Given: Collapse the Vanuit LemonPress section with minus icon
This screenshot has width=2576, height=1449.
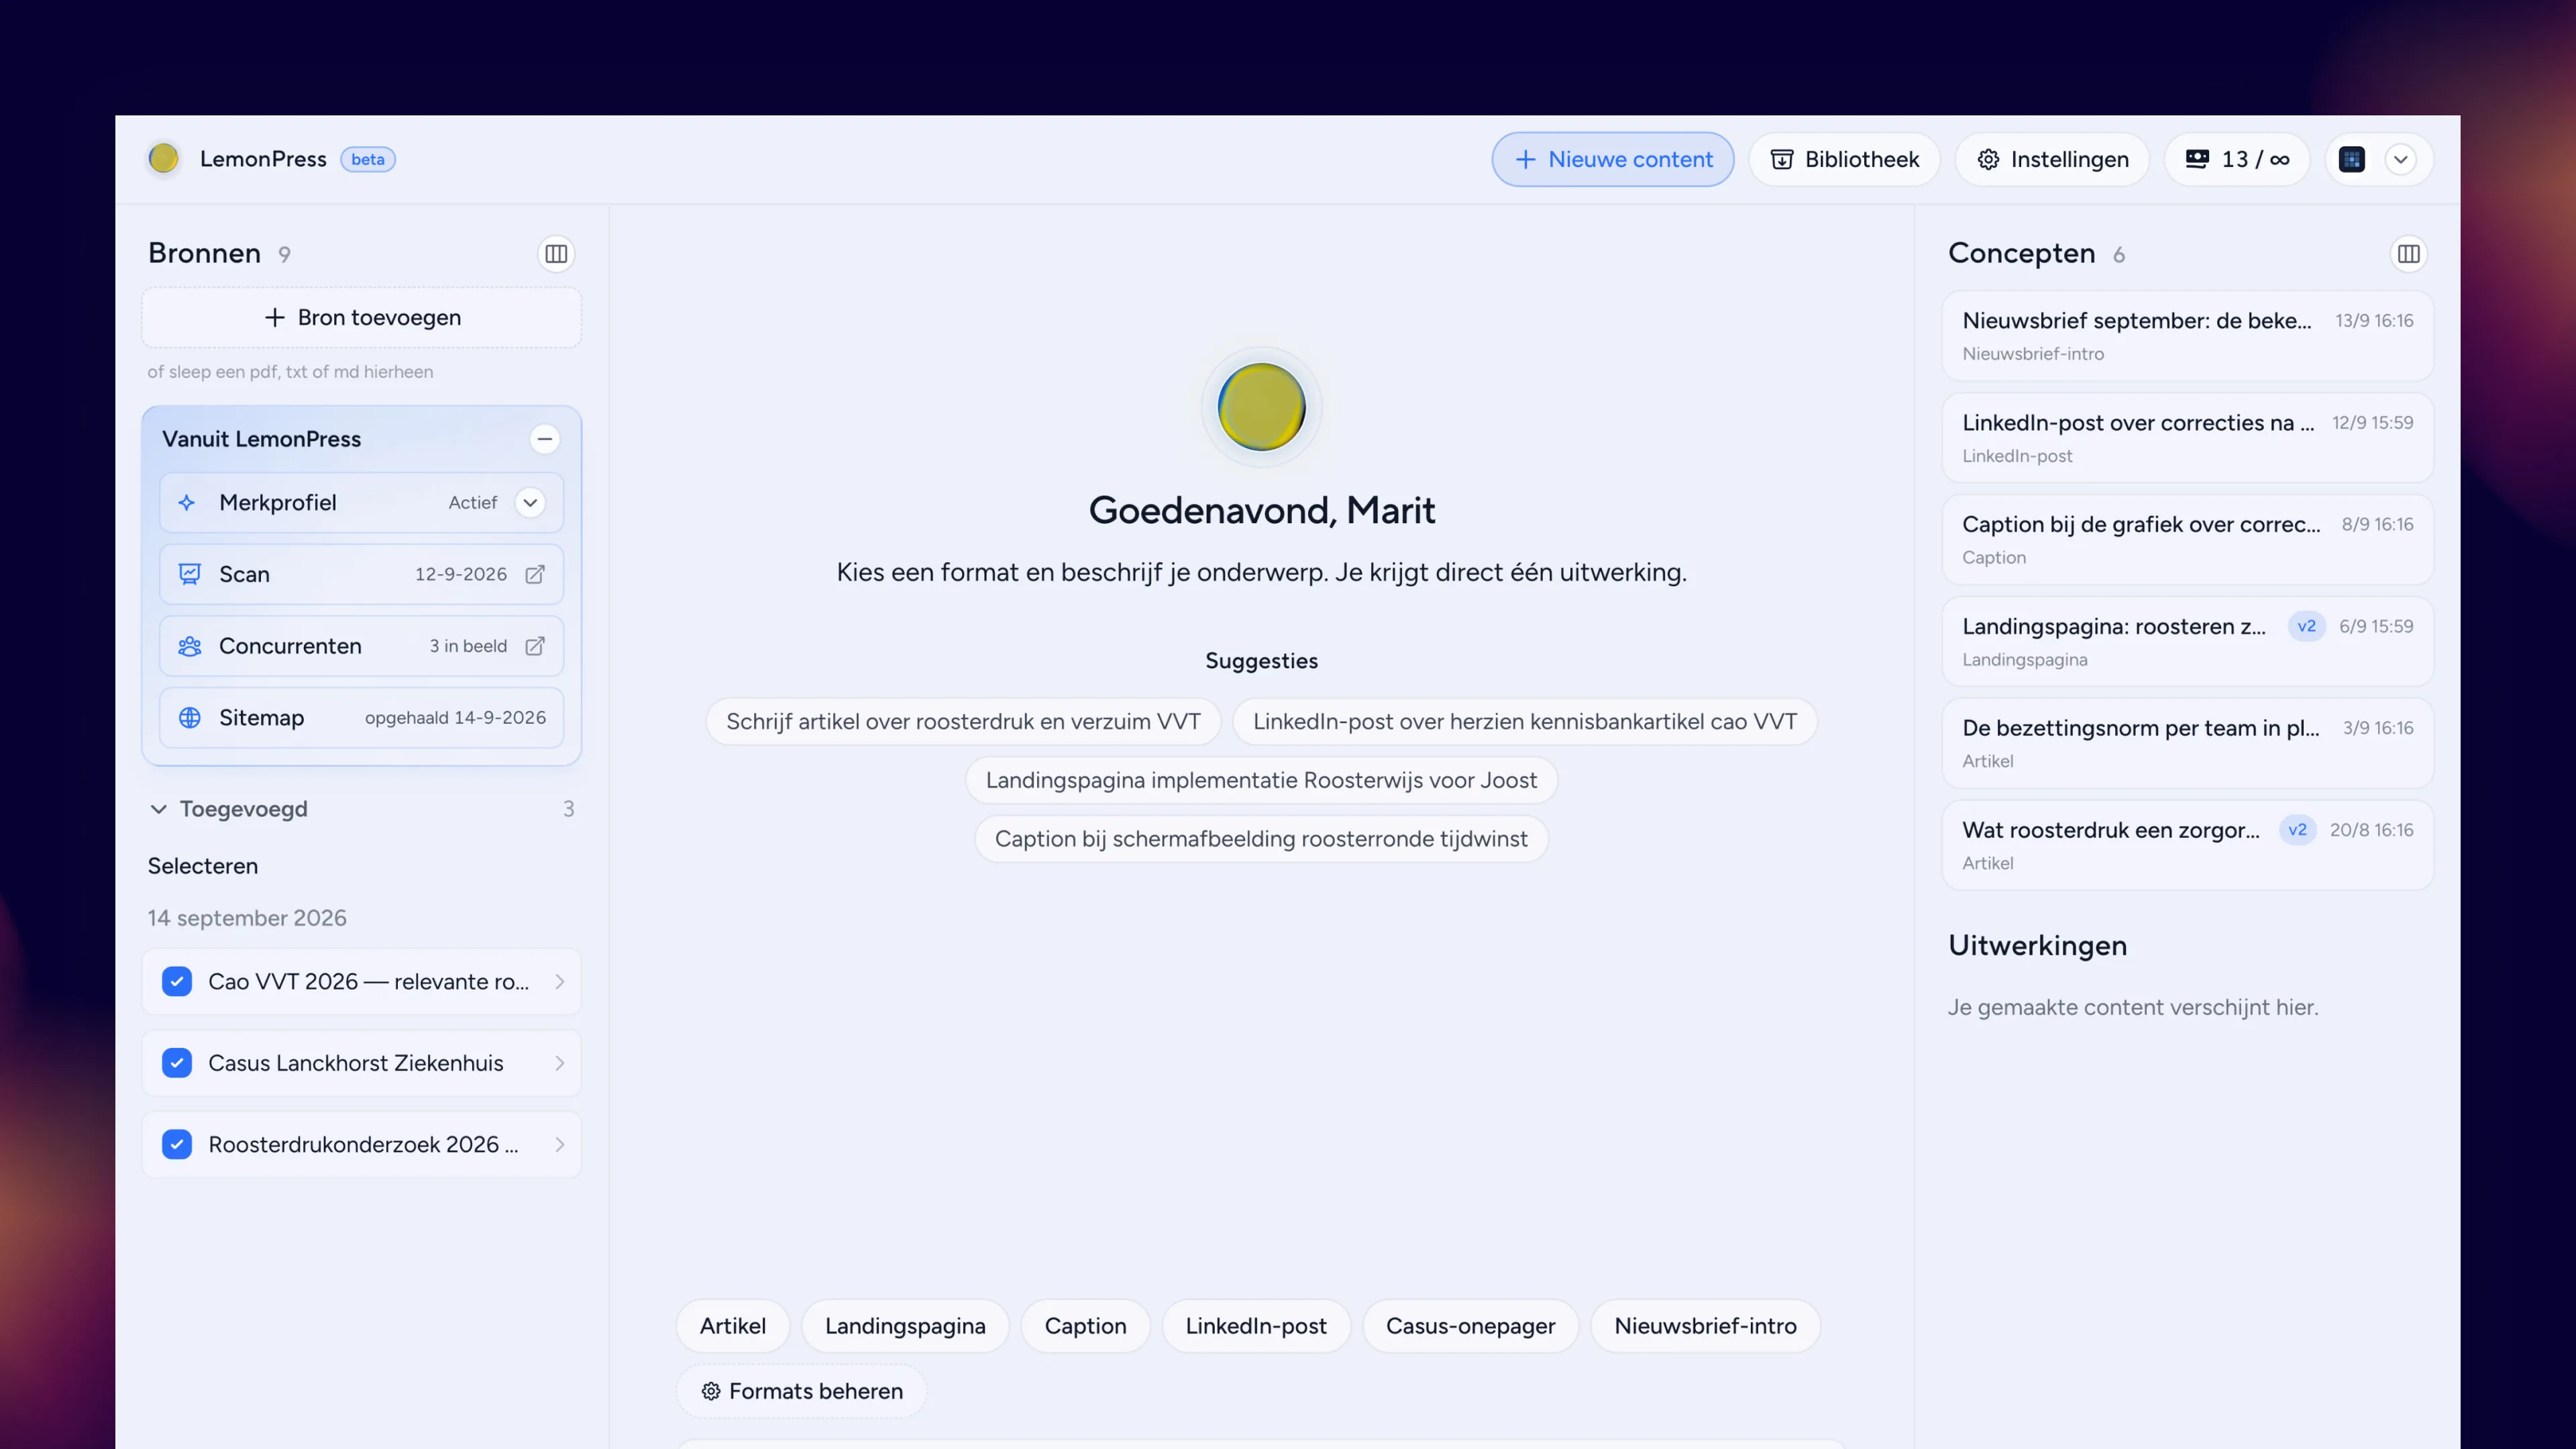Looking at the screenshot, I should [x=544, y=439].
